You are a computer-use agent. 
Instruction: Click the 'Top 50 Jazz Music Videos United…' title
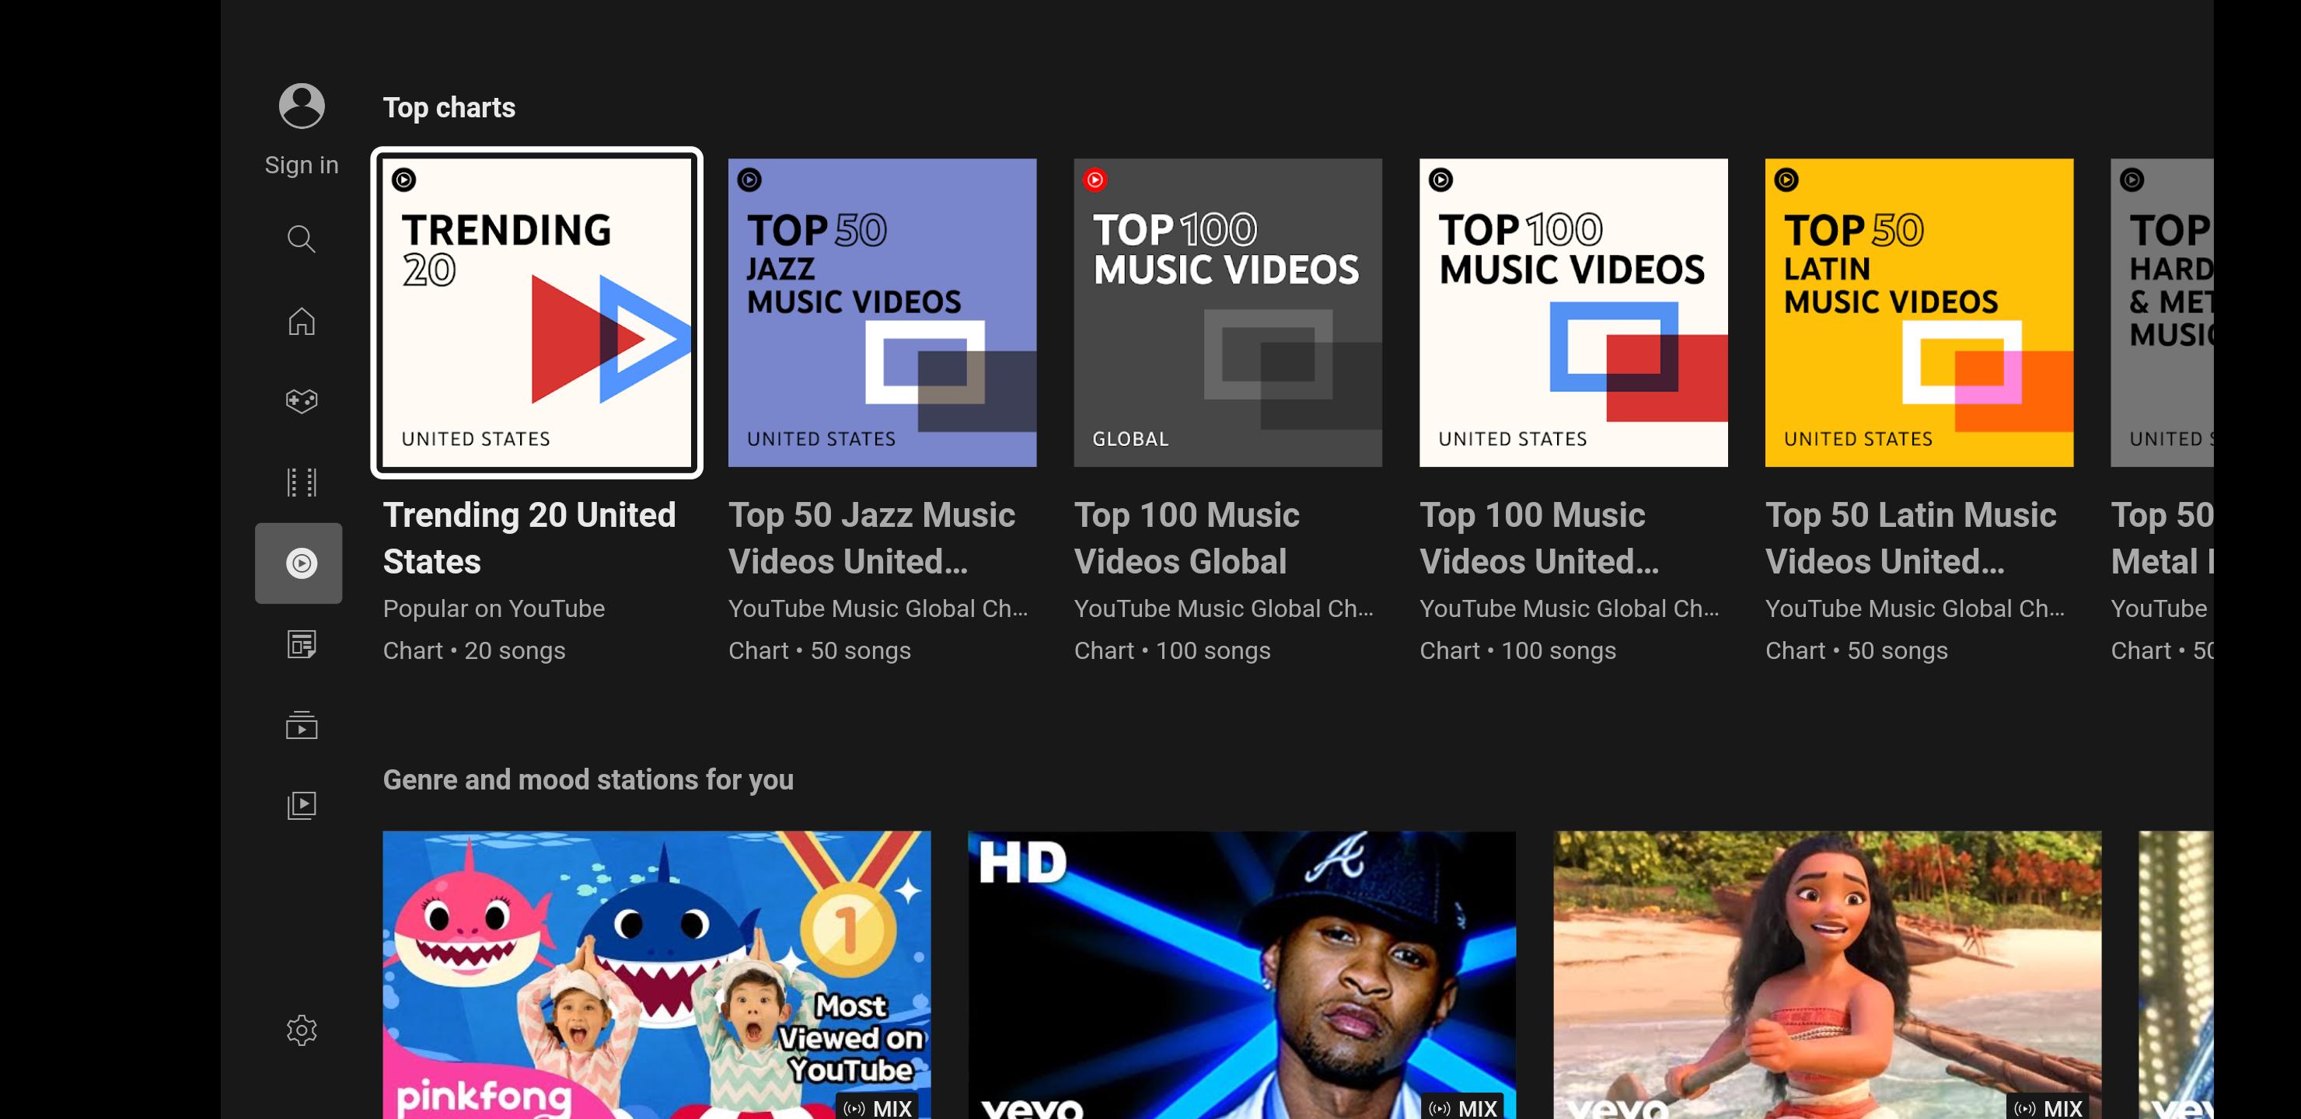[871, 539]
